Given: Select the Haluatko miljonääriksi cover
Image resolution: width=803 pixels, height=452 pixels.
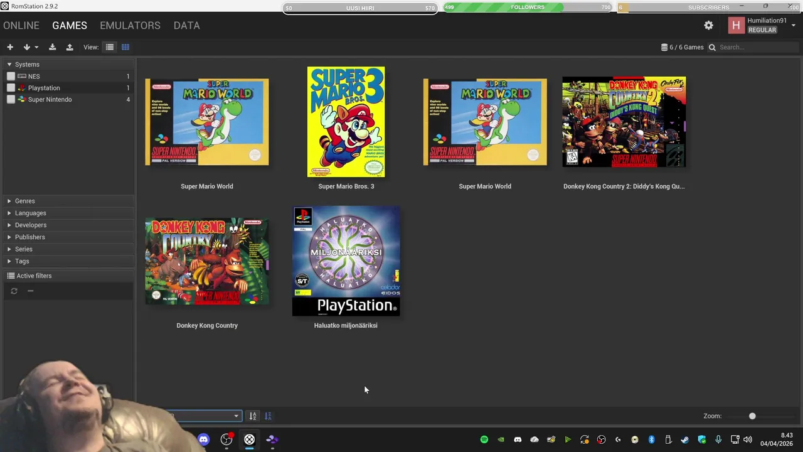Looking at the screenshot, I should pyautogui.click(x=346, y=261).
